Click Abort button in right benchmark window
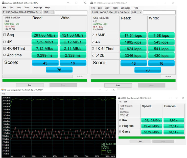 (x=151, y=85)
